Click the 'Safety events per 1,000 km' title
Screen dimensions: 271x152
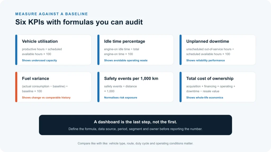tap(131, 78)
